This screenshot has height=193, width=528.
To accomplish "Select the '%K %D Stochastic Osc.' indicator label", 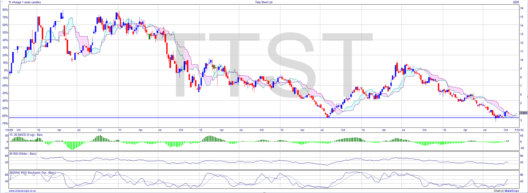I will point(32,173).
